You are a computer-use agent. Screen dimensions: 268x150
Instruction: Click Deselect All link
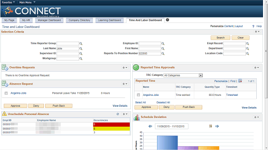pos(163,102)
